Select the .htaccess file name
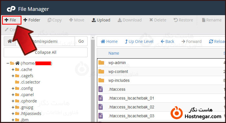The width and height of the screenshot is (226, 123). [x=117, y=89]
